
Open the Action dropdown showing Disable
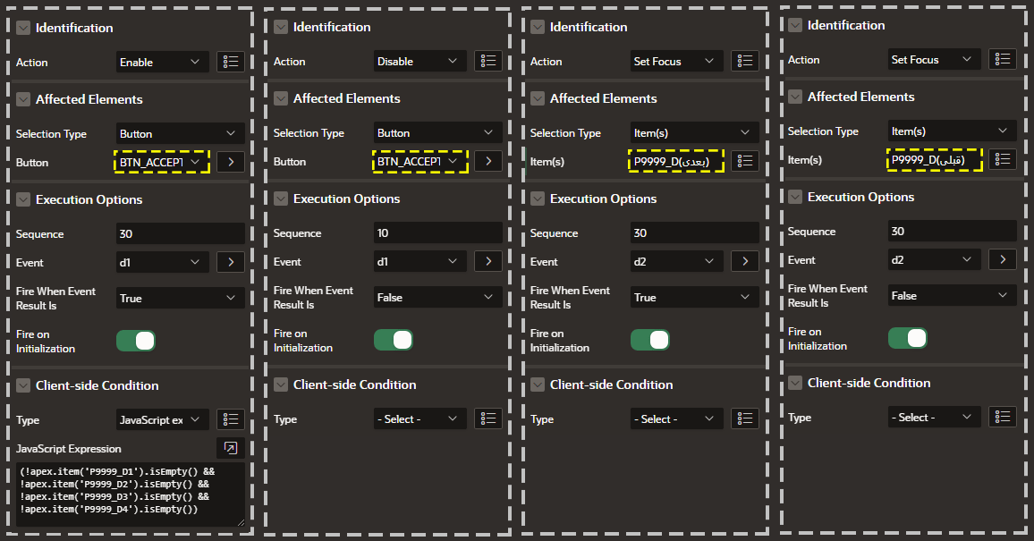pos(420,61)
